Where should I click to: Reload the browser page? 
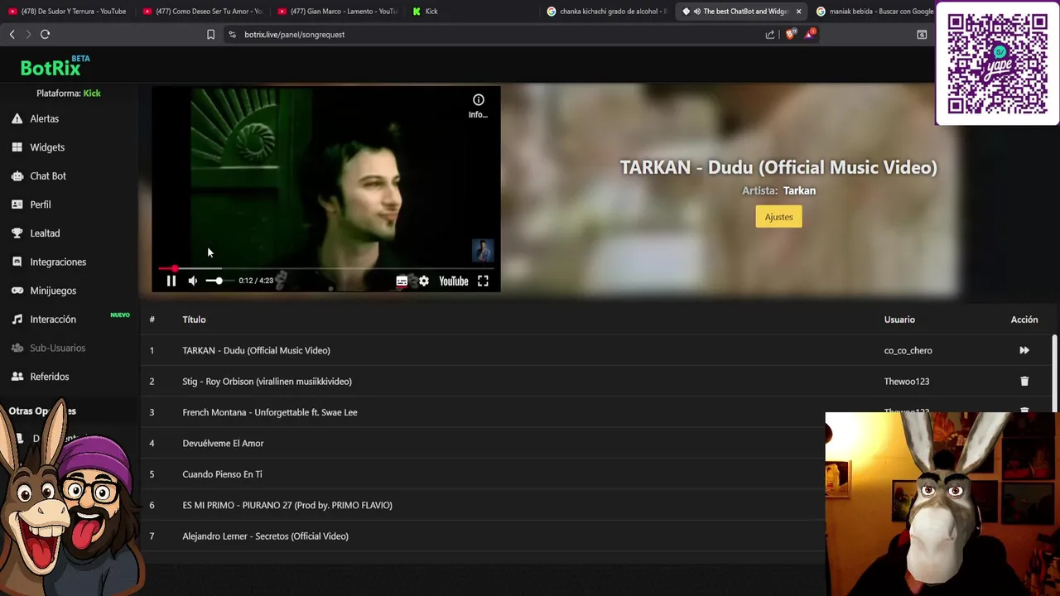(46, 35)
